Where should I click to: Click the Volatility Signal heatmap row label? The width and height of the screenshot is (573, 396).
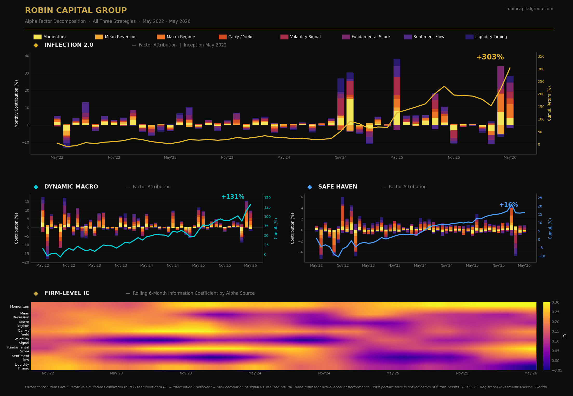click(x=22, y=341)
